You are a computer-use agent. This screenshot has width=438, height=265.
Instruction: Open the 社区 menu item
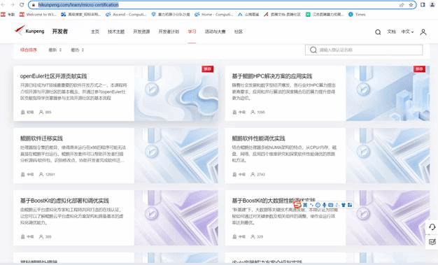coord(239,31)
